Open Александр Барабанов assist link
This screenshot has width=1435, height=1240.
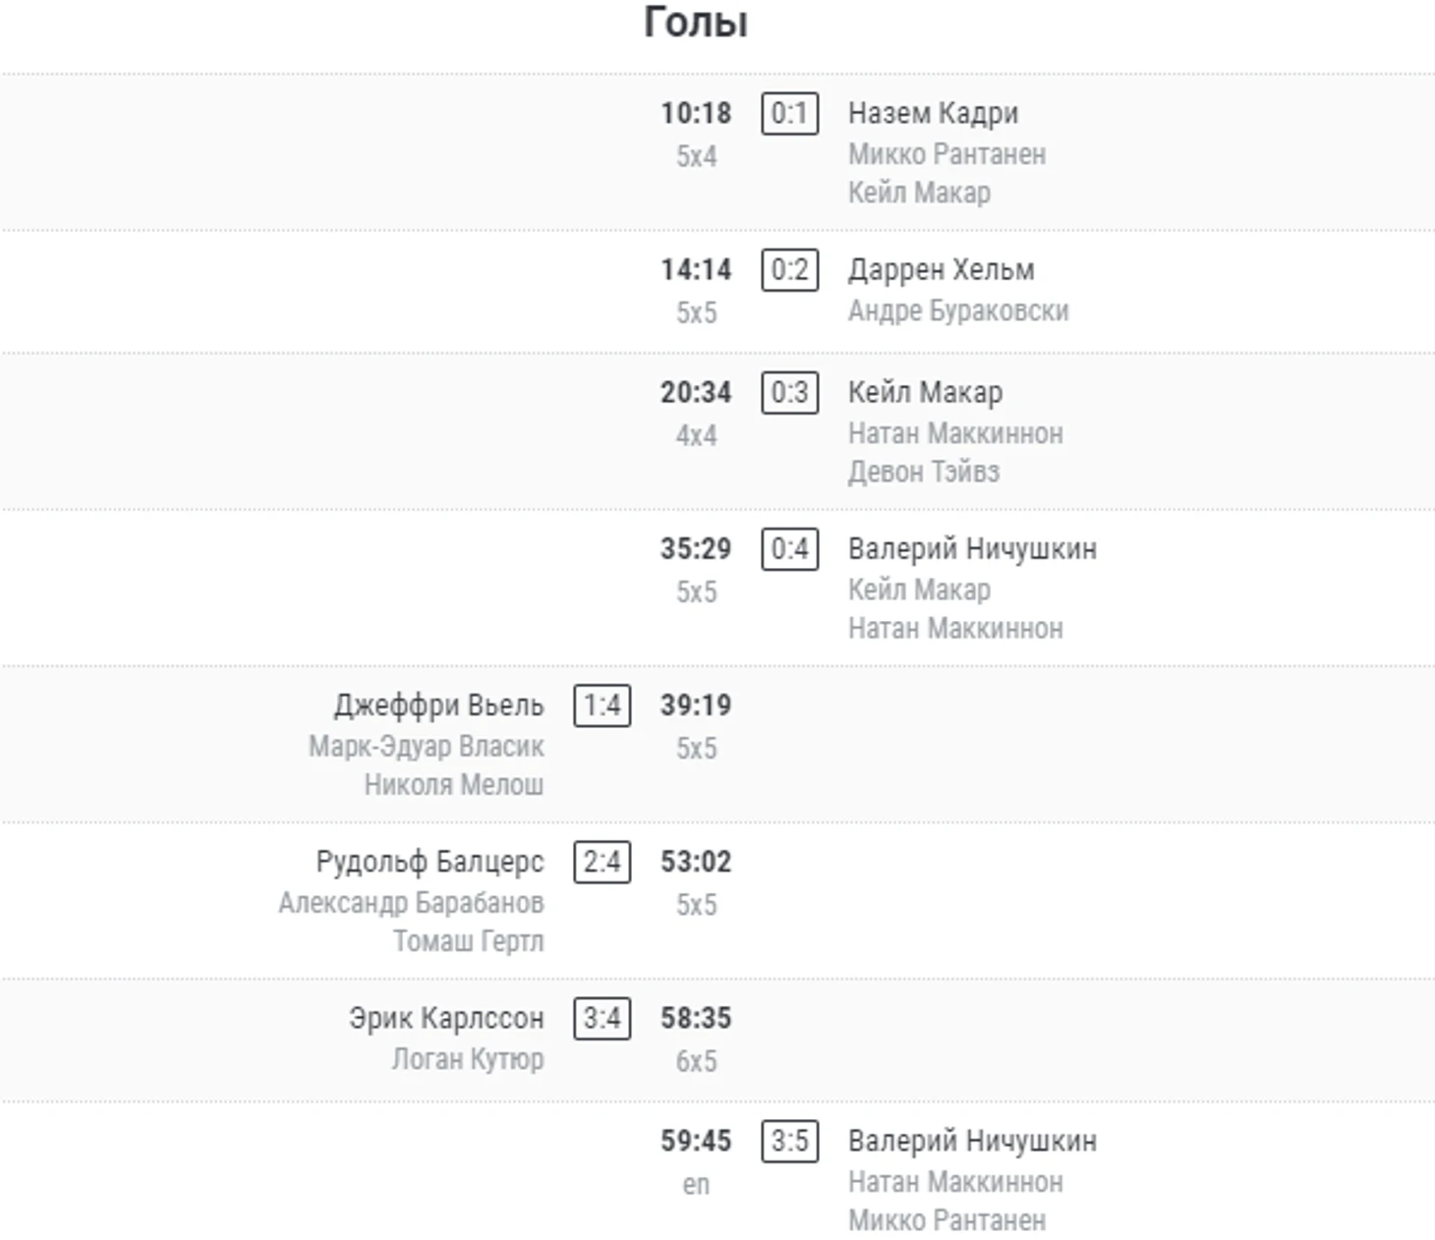411,903
